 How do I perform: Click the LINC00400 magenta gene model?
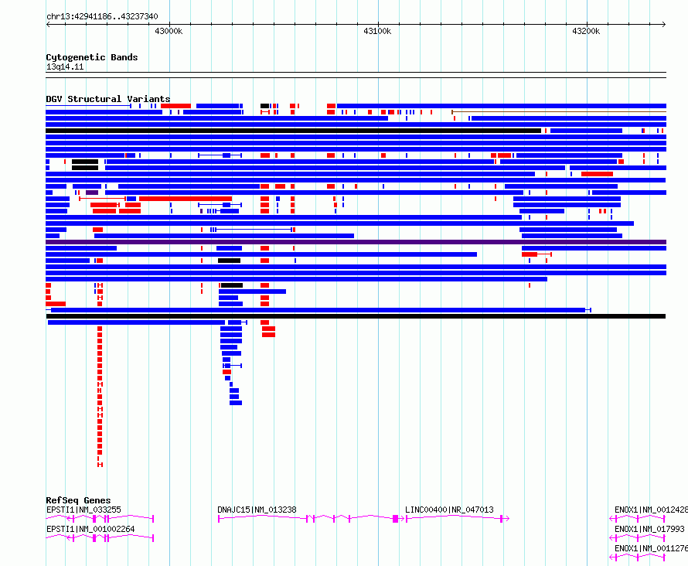pos(457,519)
